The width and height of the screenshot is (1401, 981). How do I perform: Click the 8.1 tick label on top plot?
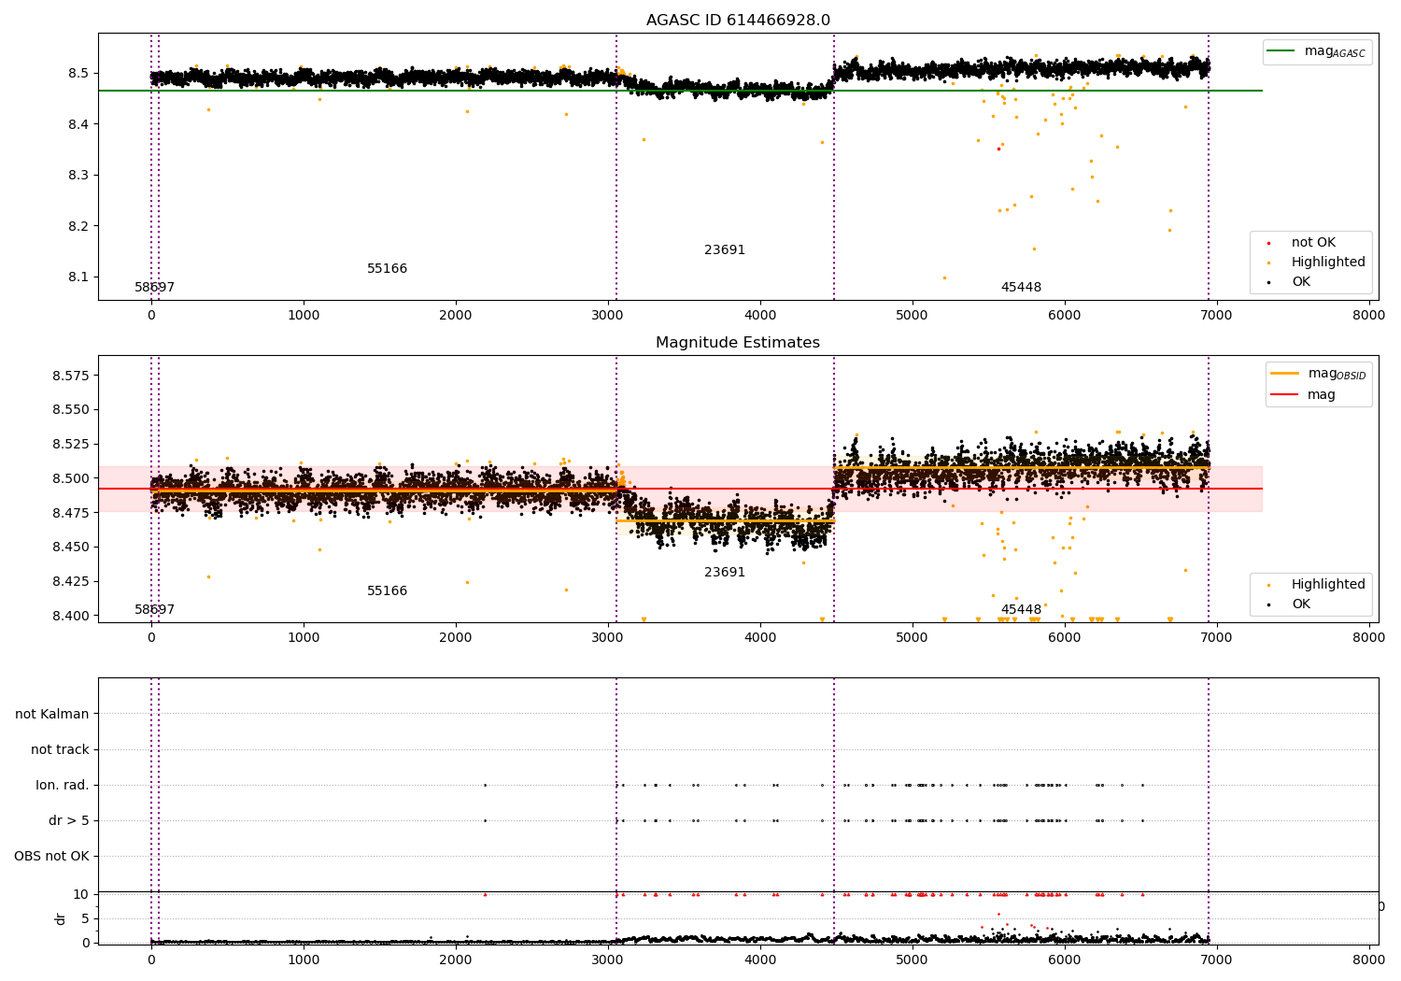click(x=78, y=277)
